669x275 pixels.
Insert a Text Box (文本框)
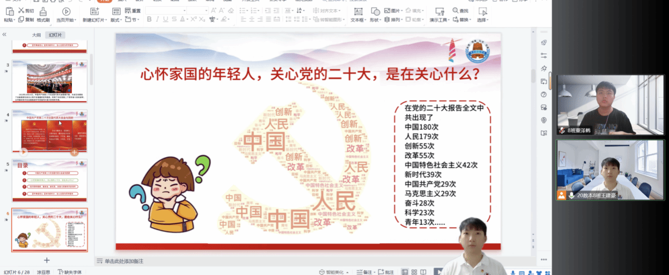(x=358, y=11)
